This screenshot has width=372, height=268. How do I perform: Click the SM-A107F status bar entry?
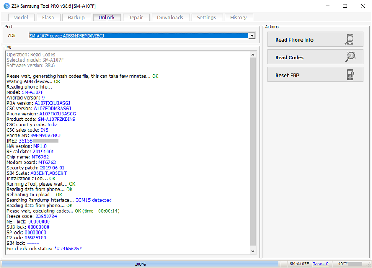point(299,264)
